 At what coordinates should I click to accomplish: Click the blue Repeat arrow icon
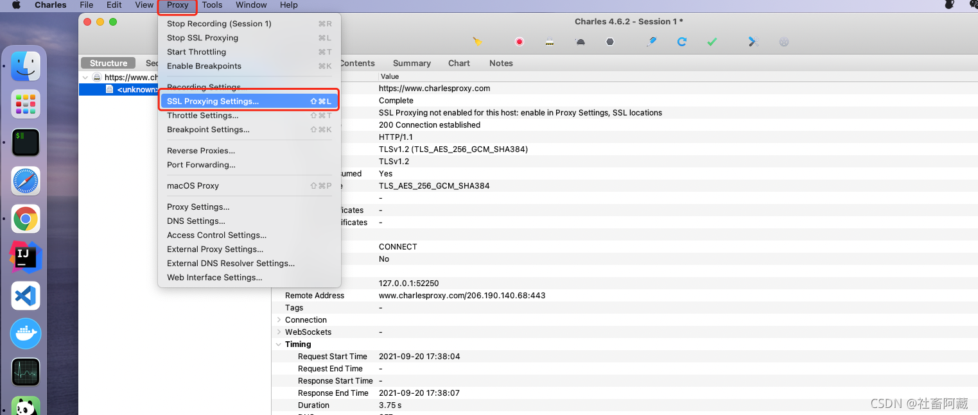682,42
